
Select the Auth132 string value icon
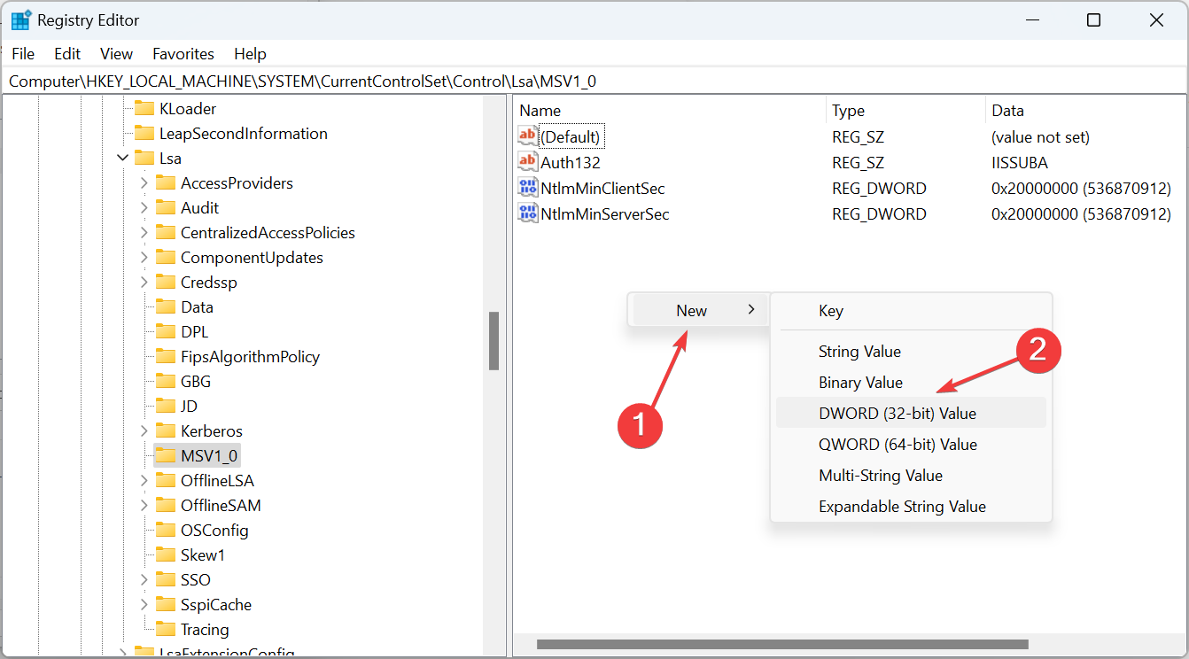[x=528, y=162]
